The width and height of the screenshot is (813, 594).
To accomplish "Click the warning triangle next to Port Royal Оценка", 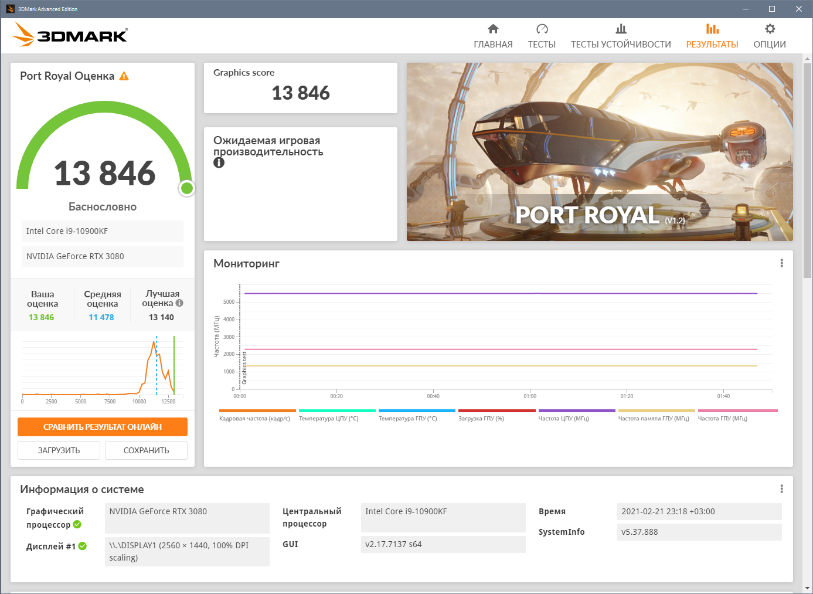I will (124, 76).
